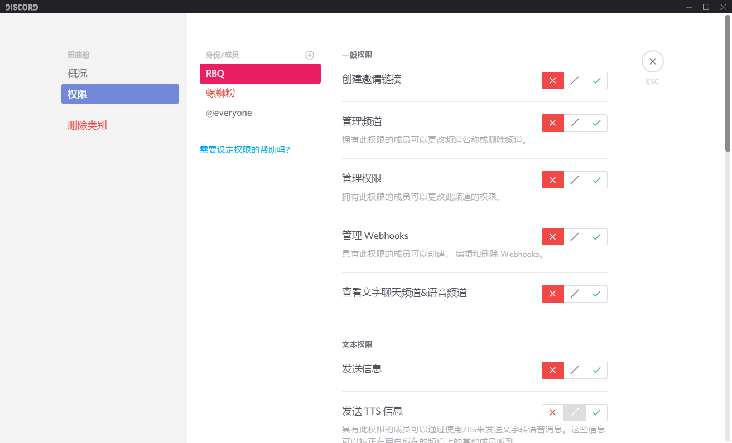The width and height of the screenshot is (732, 443).
Task: Click the 管理权限 permission title
Action: [x=362, y=178]
